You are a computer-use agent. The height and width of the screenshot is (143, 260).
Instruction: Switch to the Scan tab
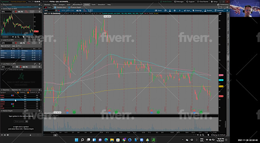pos(68,5)
